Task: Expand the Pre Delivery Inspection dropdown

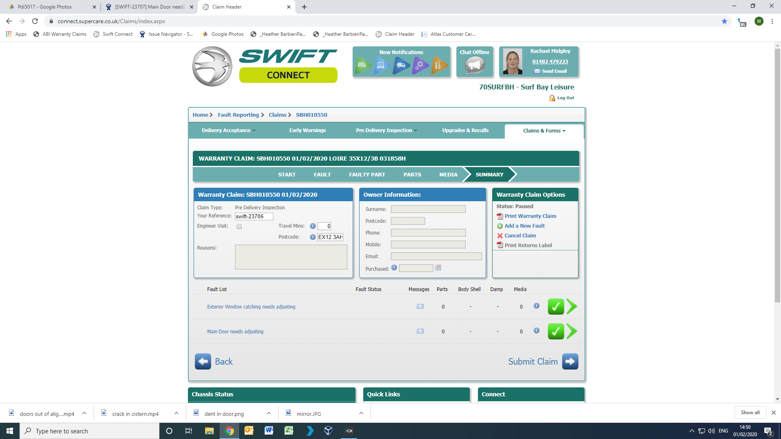Action: [x=386, y=130]
